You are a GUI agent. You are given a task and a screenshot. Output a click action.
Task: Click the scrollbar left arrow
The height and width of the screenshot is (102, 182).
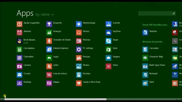click(3, 99)
